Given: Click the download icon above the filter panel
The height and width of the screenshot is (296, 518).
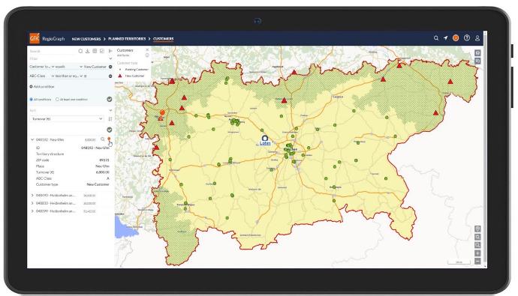Looking at the screenshot, I should (x=88, y=51).
